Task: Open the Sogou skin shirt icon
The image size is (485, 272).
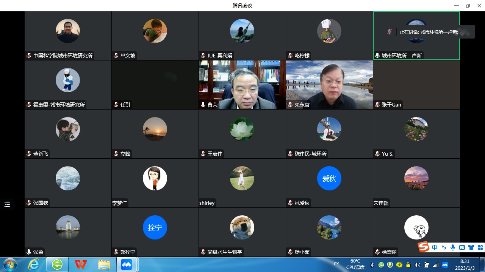Action: coord(471,248)
